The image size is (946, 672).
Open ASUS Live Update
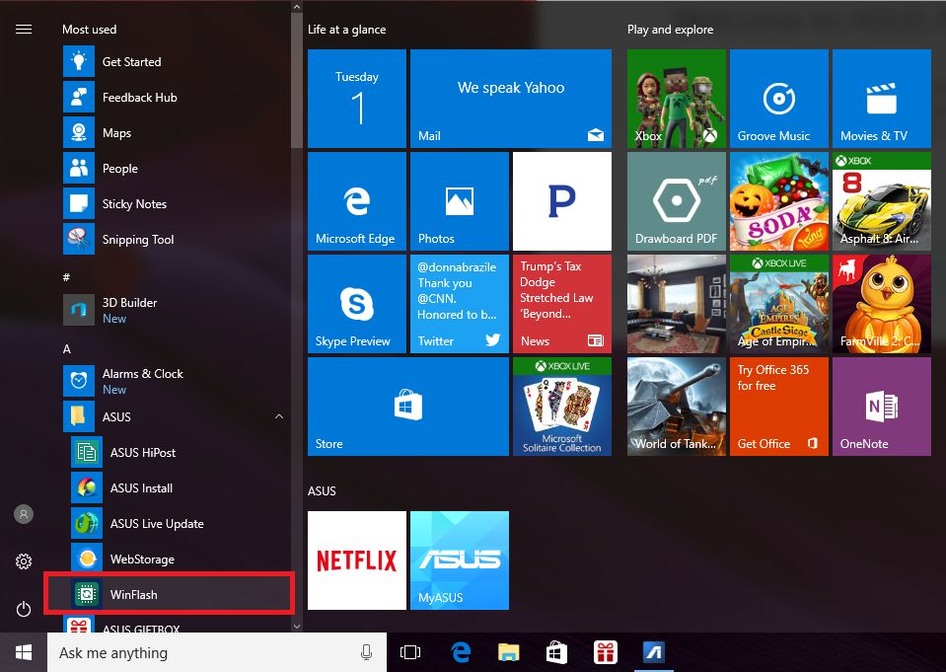click(x=180, y=523)
